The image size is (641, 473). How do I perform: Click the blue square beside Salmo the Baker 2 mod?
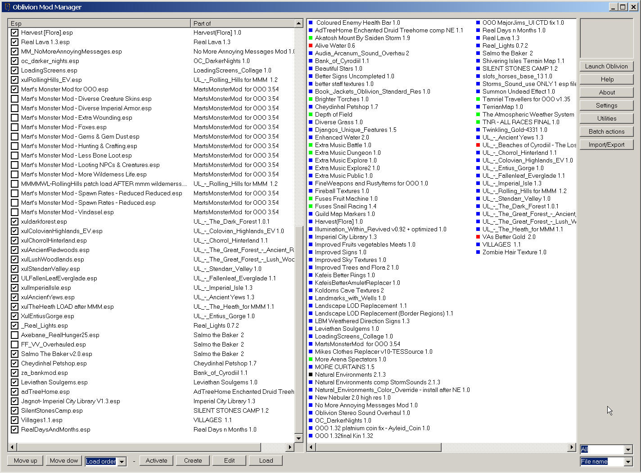(x=478, y=53)
